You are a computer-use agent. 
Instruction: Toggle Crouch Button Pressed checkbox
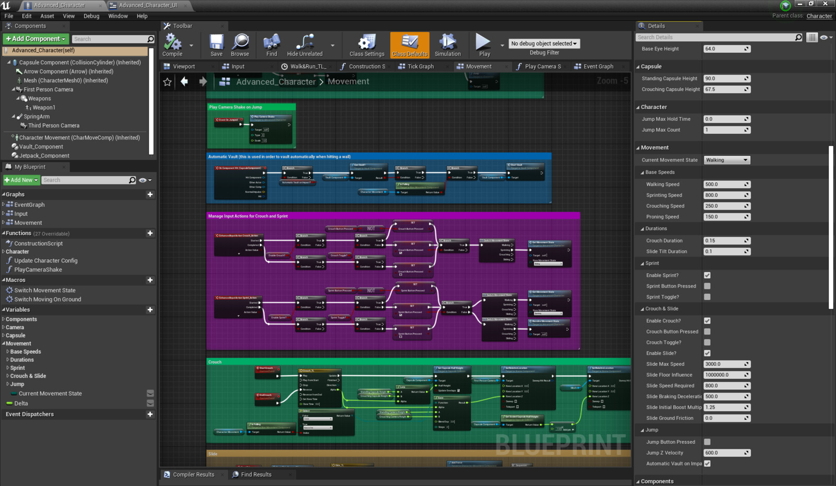(707, 332)
